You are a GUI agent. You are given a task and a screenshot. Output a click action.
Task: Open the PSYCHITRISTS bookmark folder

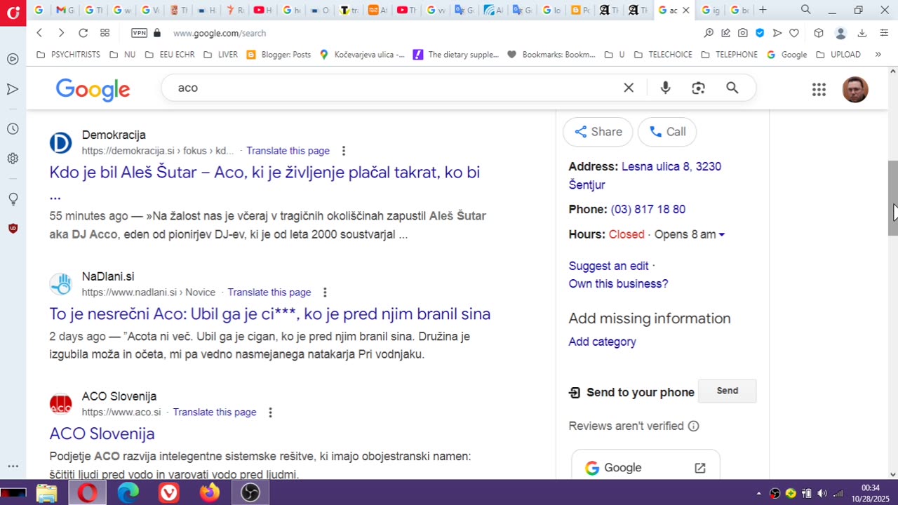pyautogui.click(x=68, y=55)
